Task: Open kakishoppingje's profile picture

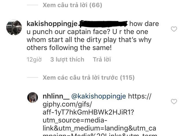Action: click(x=14, y=28)
